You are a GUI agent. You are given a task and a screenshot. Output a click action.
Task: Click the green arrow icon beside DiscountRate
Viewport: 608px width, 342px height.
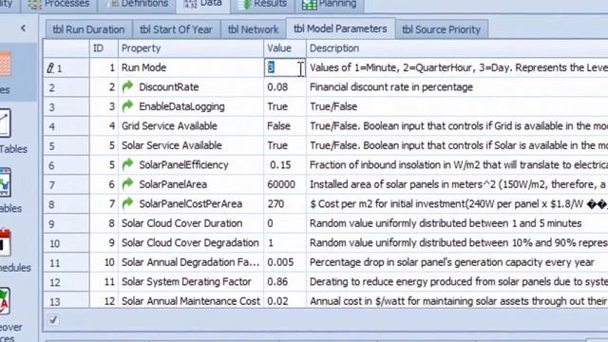(127, 86)
